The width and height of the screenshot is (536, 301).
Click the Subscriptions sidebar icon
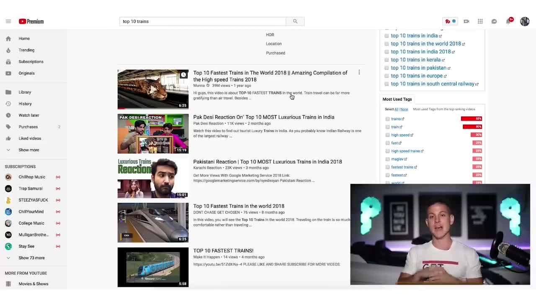click(8, 61)
